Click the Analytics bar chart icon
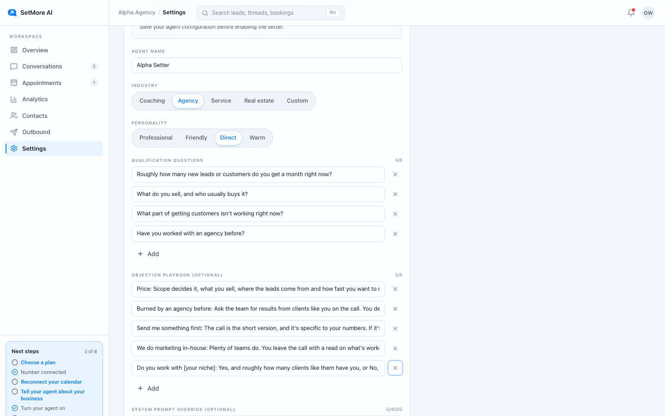Viewport: 665px width, 416px height. [x=14, y=99]
